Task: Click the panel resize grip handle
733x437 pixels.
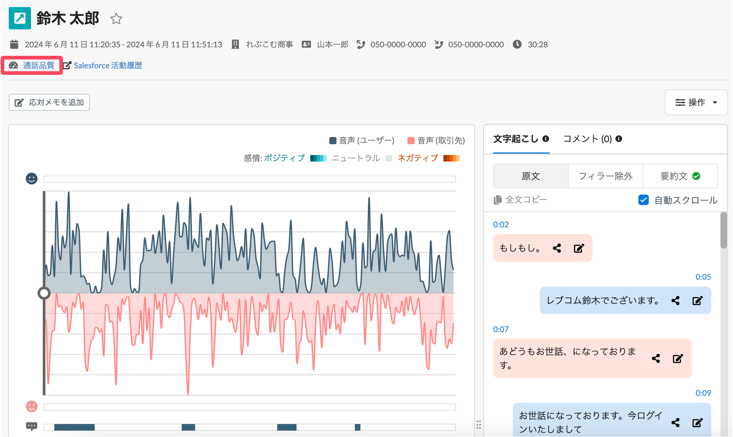Action: (x=479, y=425)
